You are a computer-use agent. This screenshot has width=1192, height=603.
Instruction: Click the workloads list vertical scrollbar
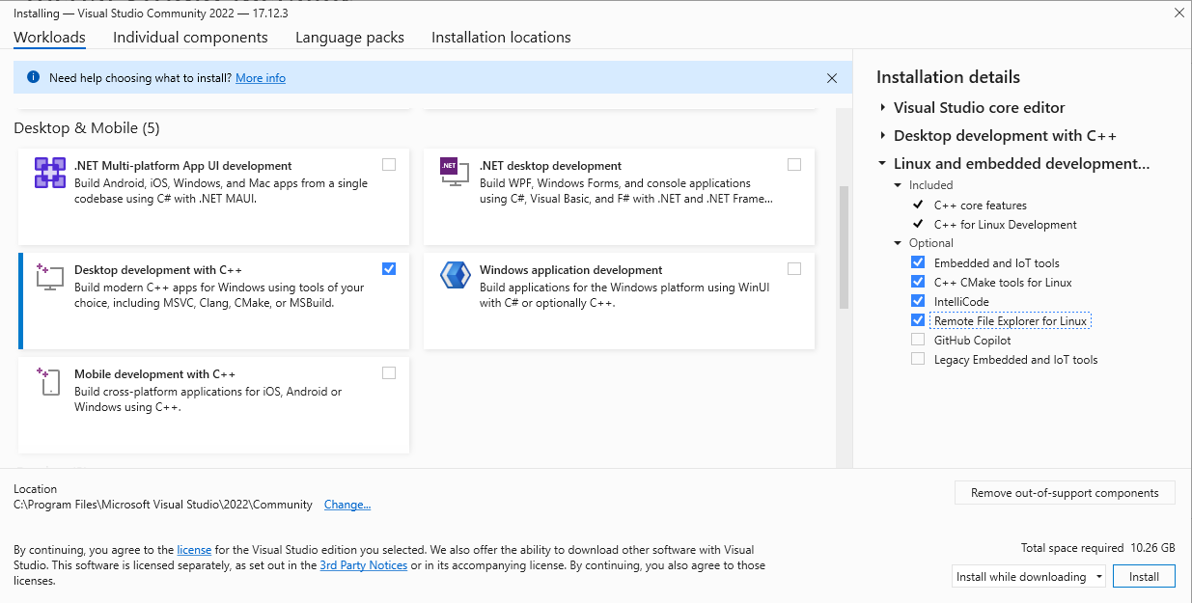(844, 247)
